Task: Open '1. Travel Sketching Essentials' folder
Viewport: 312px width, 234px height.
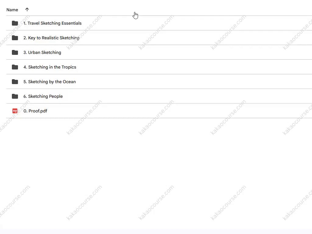Action: click(x=52, y=23)
